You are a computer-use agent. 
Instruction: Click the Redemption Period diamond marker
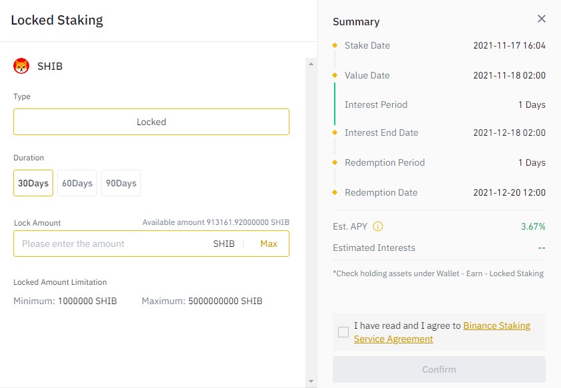(335, 162)
